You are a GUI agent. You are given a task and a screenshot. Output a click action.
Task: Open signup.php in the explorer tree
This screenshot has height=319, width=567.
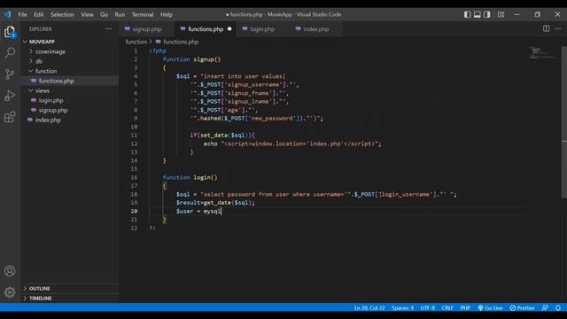(x=70, y=110)
